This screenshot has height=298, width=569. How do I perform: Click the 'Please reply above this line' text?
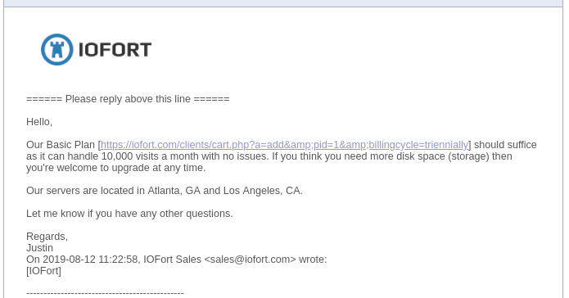[x=128, y=99]
